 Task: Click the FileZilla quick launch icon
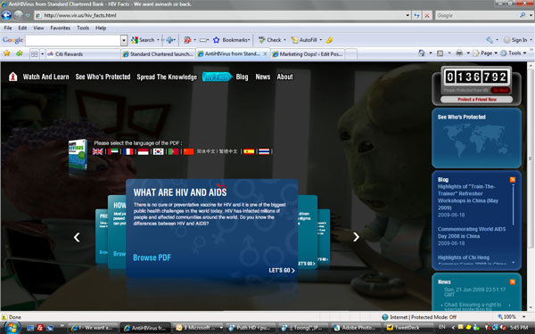(40, 328)
